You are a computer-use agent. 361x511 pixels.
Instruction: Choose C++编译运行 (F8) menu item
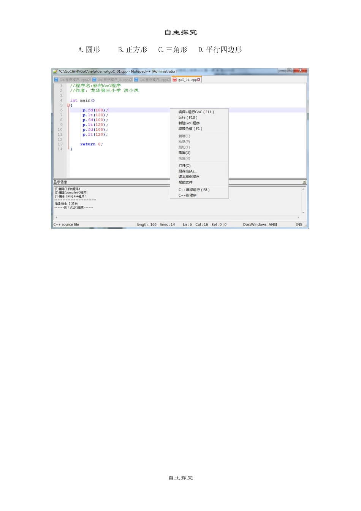click(x=194, y=190)
